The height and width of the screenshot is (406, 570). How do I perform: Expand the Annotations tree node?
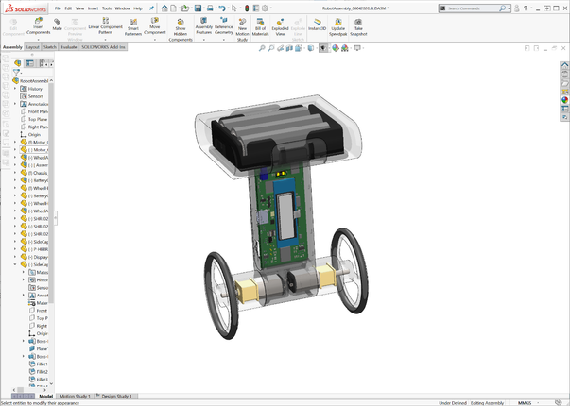coord(15,104)
